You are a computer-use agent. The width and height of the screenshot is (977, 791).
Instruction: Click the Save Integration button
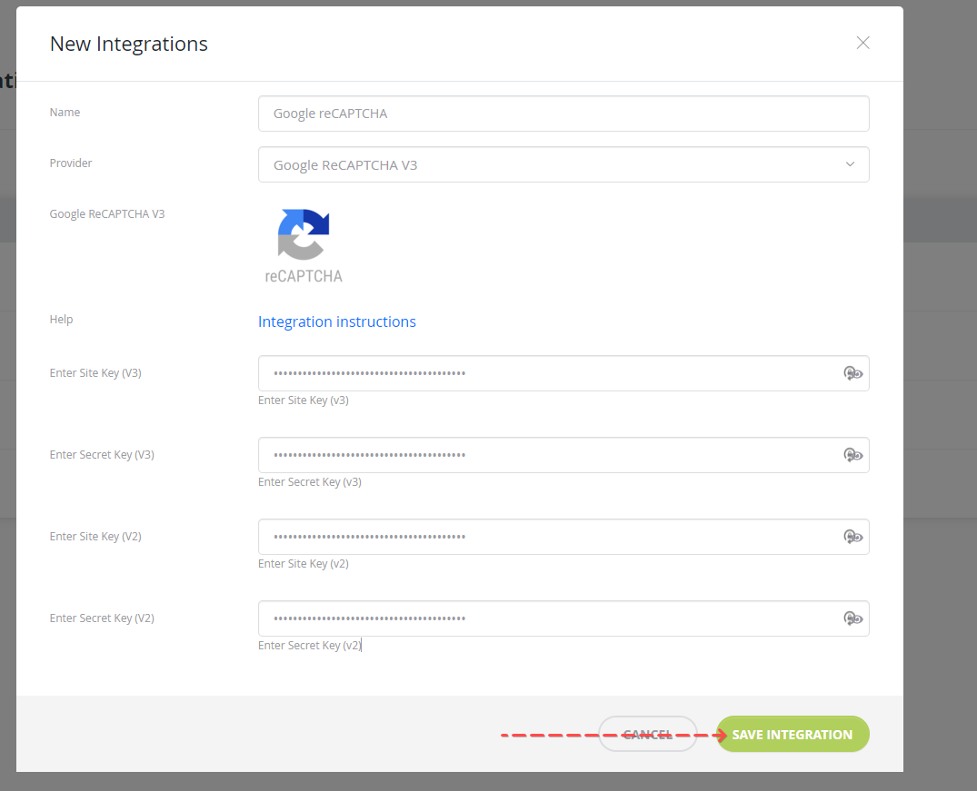coord(792,734)
